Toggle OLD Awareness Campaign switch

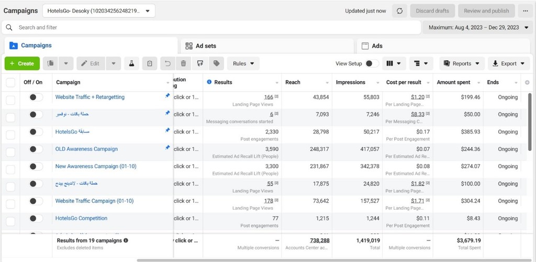coord(36,149)
